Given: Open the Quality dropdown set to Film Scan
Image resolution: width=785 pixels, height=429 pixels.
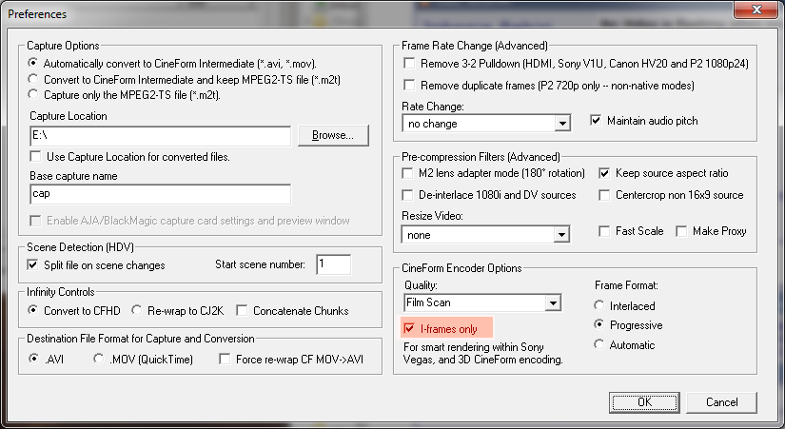Looking at the screenshot, I should tap(552, 303).
